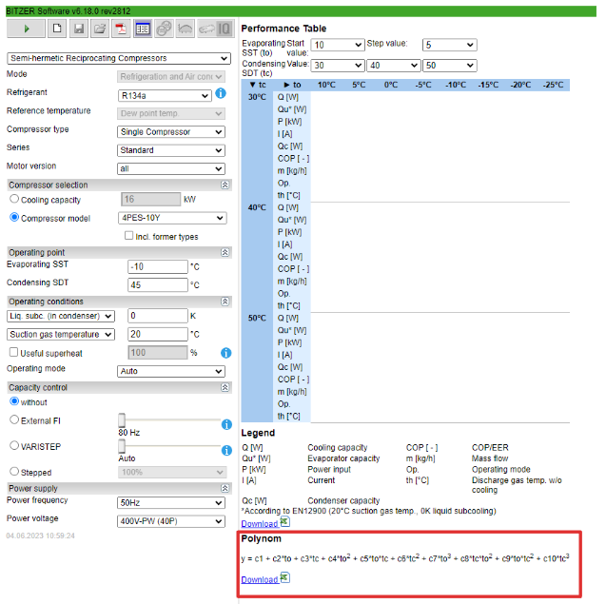606x604 pixels.
Task: Open a file using the folder icon
Action: point(100,29)
